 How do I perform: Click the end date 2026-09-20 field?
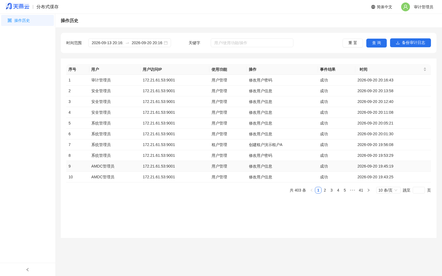(147, 43)
